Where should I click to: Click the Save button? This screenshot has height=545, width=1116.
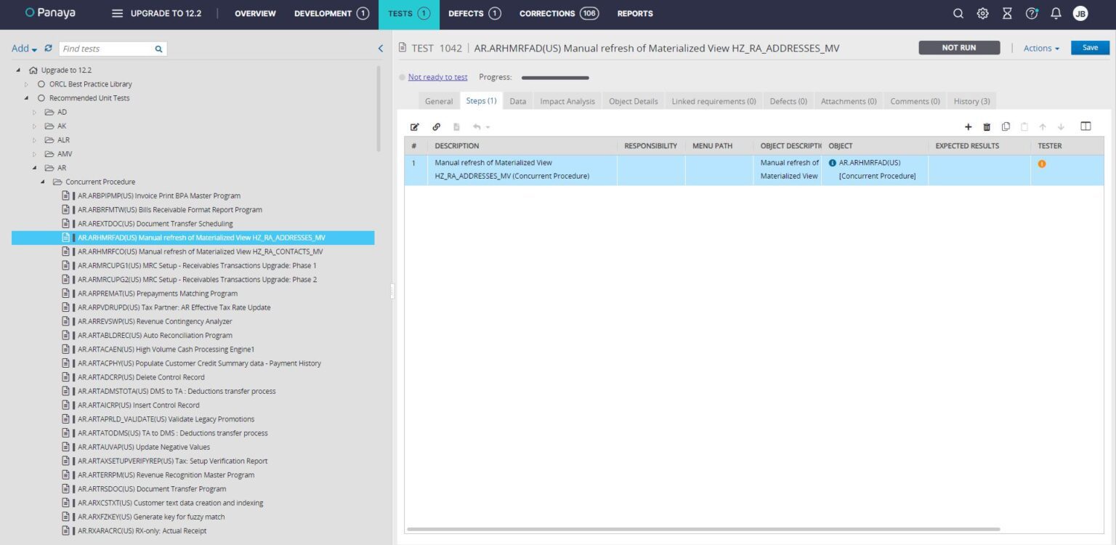click(x=1090, y=48)
